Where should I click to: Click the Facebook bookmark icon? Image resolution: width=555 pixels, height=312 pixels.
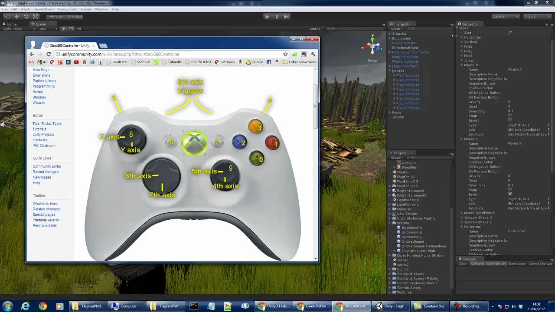(x=269, y=62)
